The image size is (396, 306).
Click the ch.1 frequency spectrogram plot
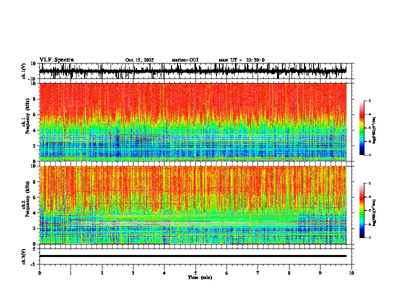point(193,122)
